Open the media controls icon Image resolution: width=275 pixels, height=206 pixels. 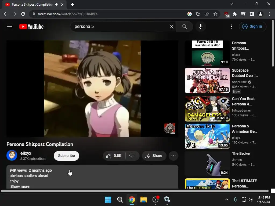243,14
